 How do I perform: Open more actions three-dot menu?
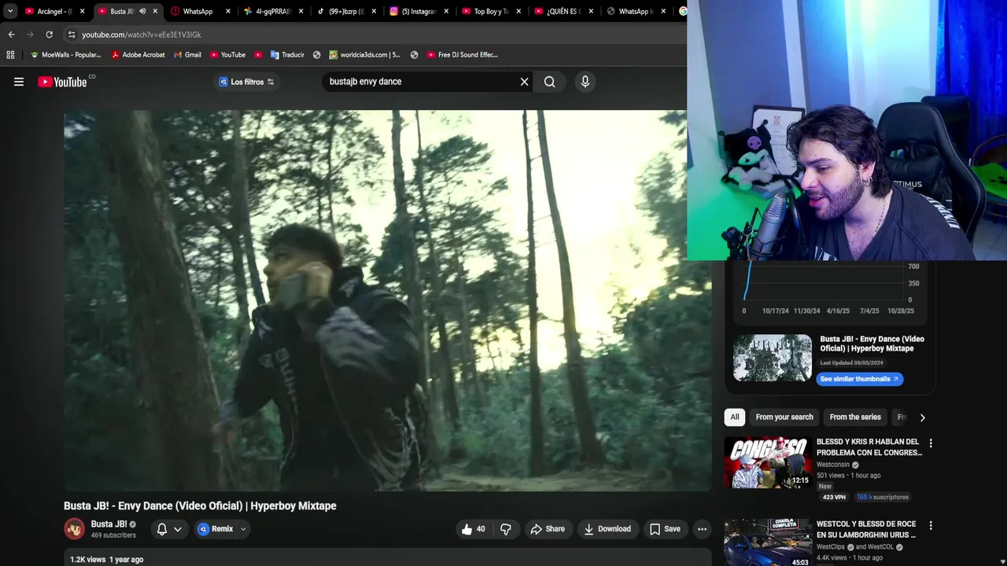(702, 529)
